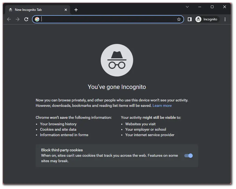Click the "You've gone Incognito" heading
The image size is (236, 189).
[x=117, y=87]
